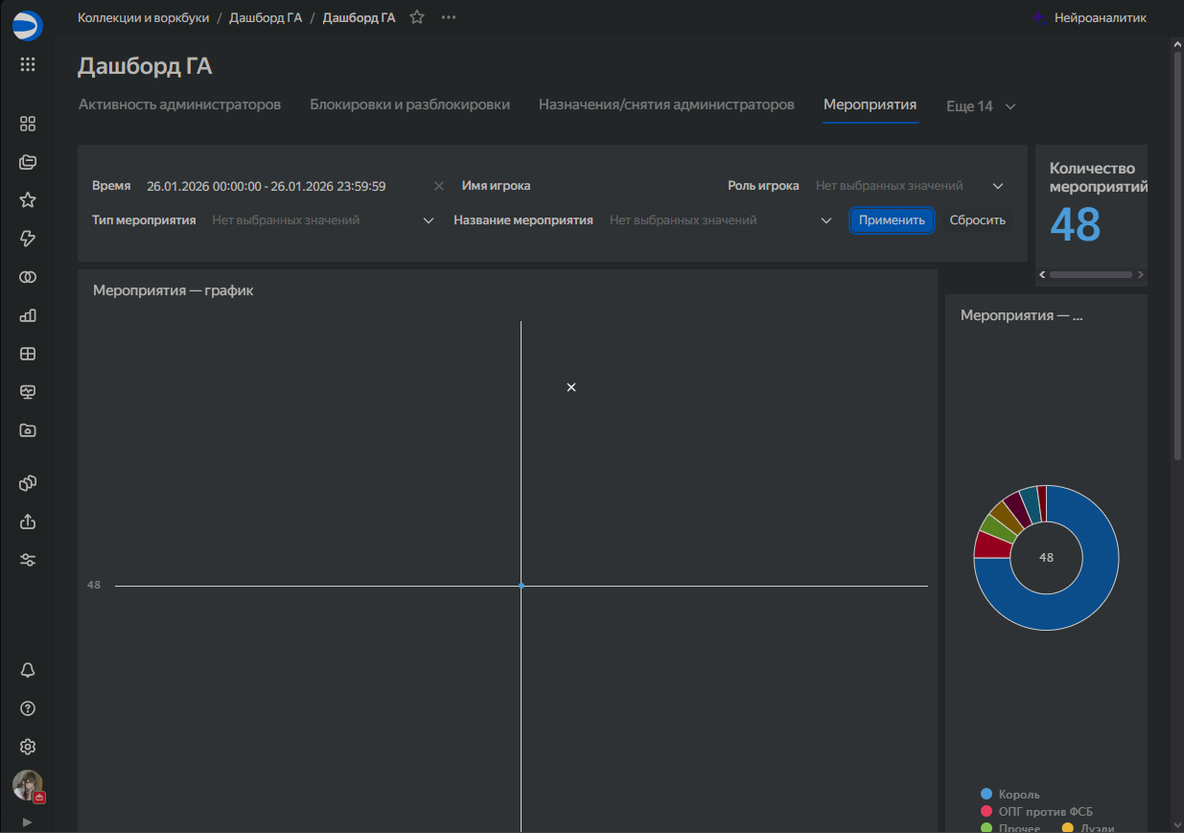Image resolution: width=1184 pixels, height=833 pixels.
Task: Switch to Активность администраторов tab
Action: tap(179, 104)
